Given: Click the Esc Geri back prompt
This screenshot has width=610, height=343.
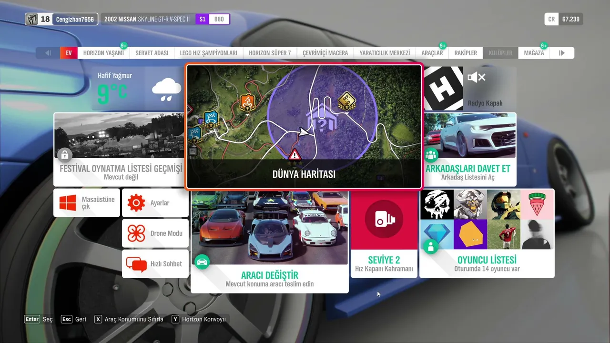Looking at the screenshot, I should tap(73, 319).
